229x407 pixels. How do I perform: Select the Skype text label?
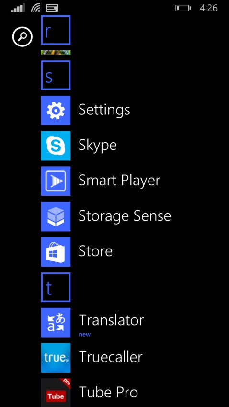coord(98,146)
